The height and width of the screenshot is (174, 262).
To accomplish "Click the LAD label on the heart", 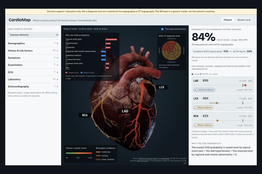I will pyautogui.click(x=125, y=111).
